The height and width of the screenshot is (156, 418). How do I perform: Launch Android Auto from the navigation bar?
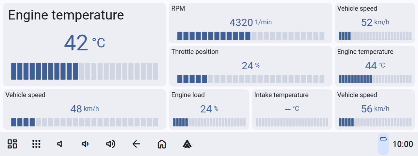tap(187, 144)
